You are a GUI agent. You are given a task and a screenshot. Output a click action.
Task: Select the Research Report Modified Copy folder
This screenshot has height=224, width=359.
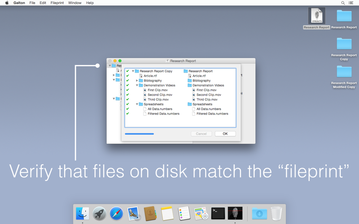[x=344, y=71]
